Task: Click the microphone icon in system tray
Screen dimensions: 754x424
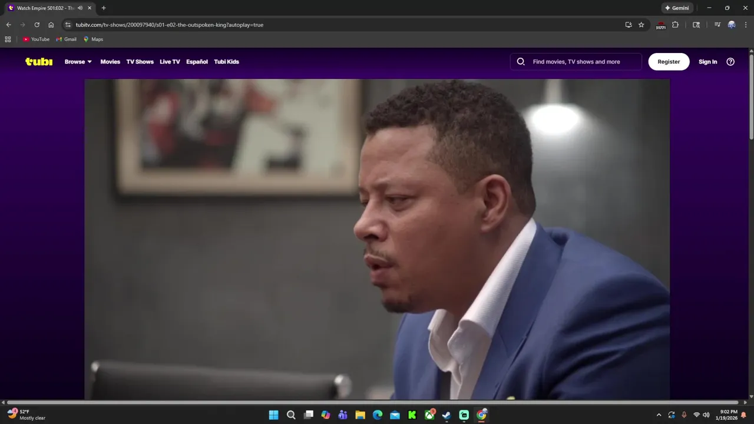Action: tap(684, 415)
